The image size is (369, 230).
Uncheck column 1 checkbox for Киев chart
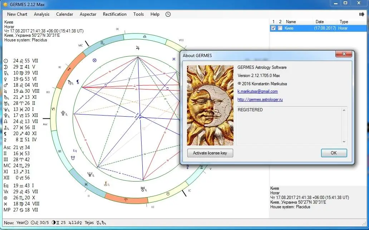tap(273, 28)
